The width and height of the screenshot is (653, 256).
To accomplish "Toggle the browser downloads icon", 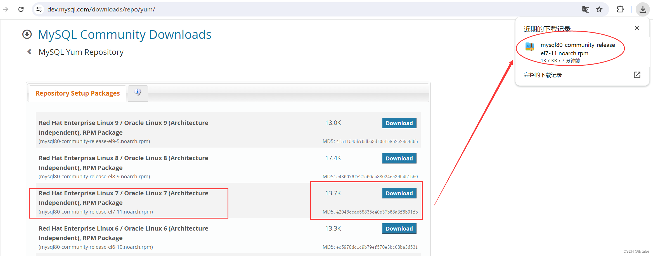I will [x=643, y=10].
